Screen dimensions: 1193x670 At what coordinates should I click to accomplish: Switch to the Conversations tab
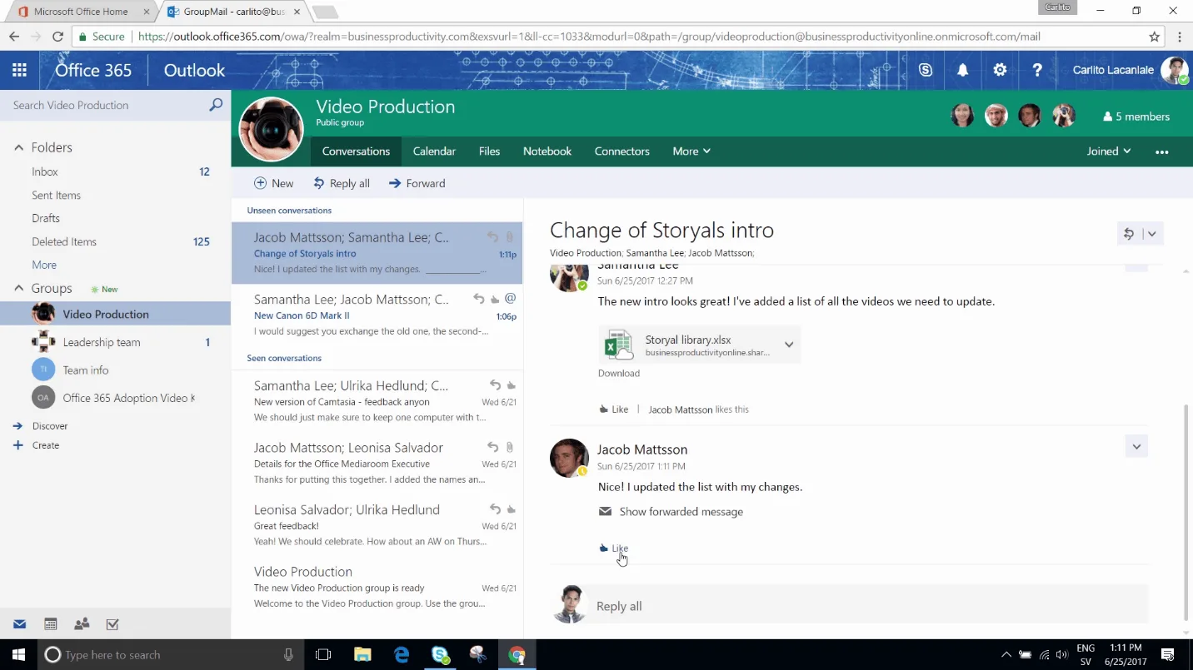click(356, 151)
